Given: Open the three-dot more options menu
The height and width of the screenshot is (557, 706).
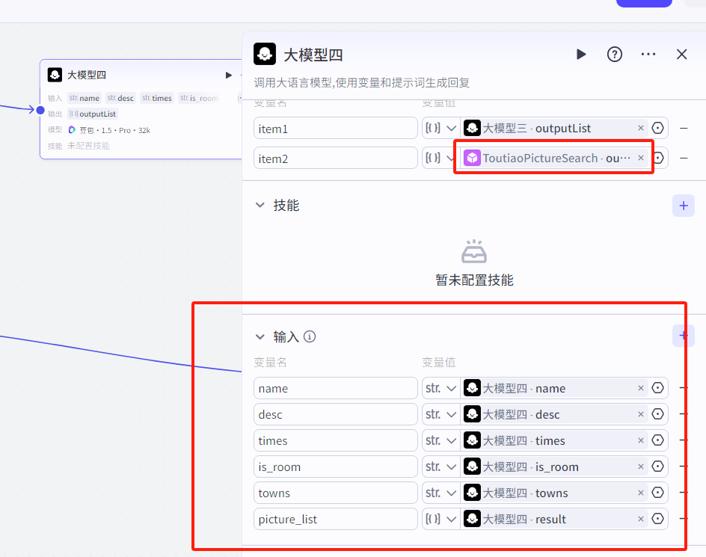Looking at the screenshot, I should pyautogui.click(x=648, y=55).
